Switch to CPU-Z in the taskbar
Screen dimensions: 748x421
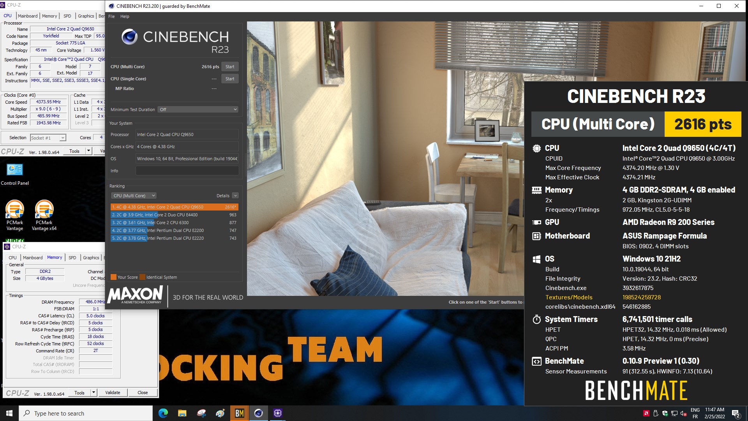click(278, 413)
